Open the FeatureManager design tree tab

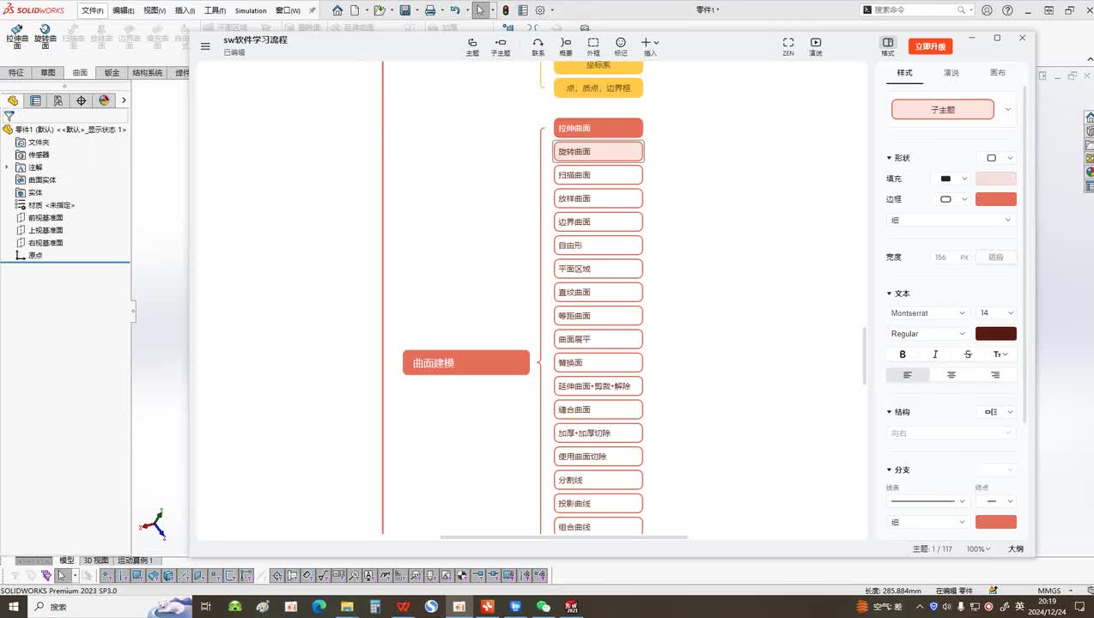point(12,100)
